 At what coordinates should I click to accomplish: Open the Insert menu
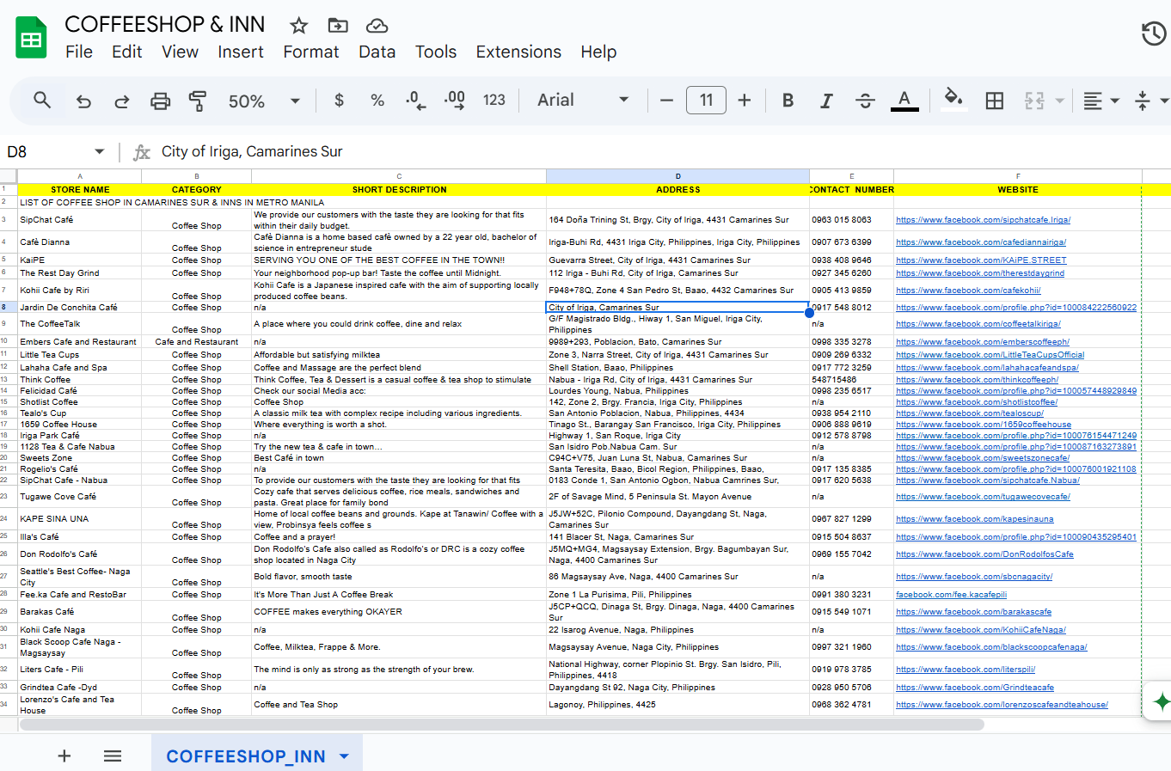click(x=240, y=52)
